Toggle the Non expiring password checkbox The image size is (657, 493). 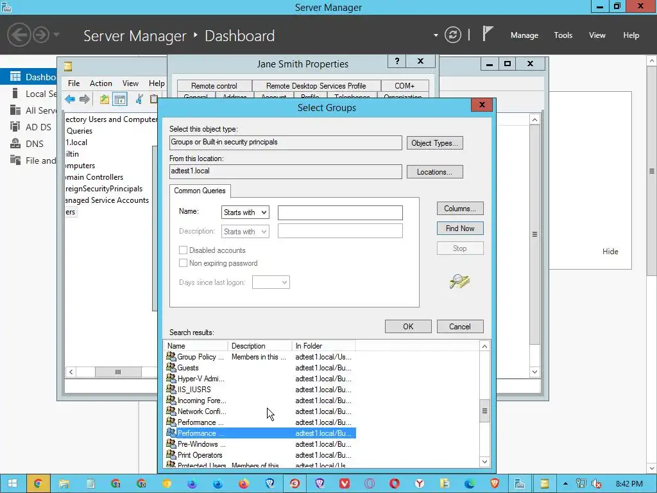[x=183, y=263]
